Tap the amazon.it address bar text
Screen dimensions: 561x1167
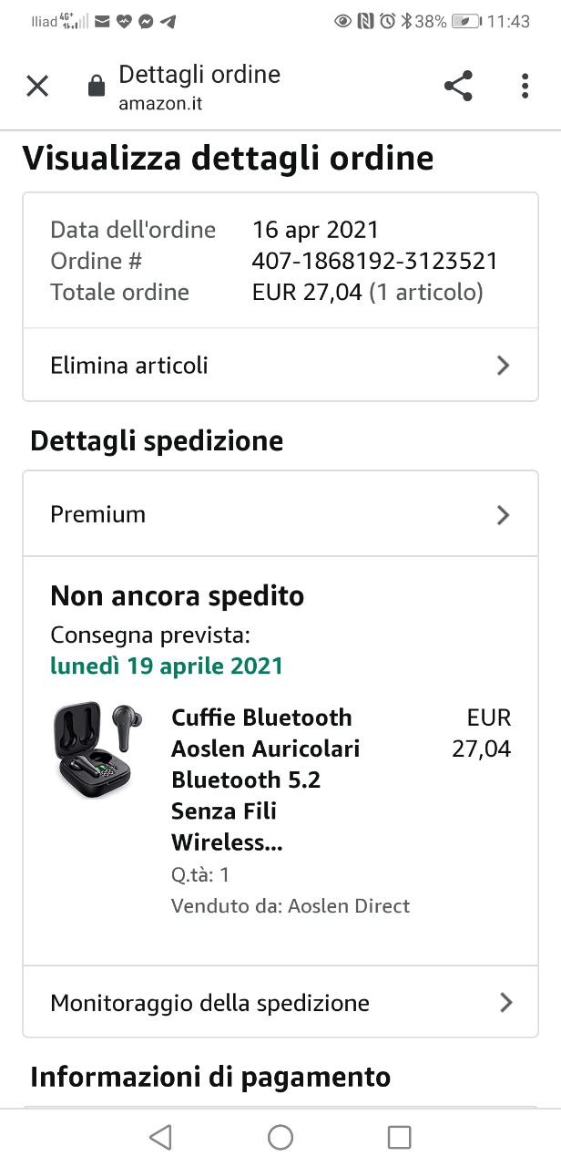coord(160,104)
